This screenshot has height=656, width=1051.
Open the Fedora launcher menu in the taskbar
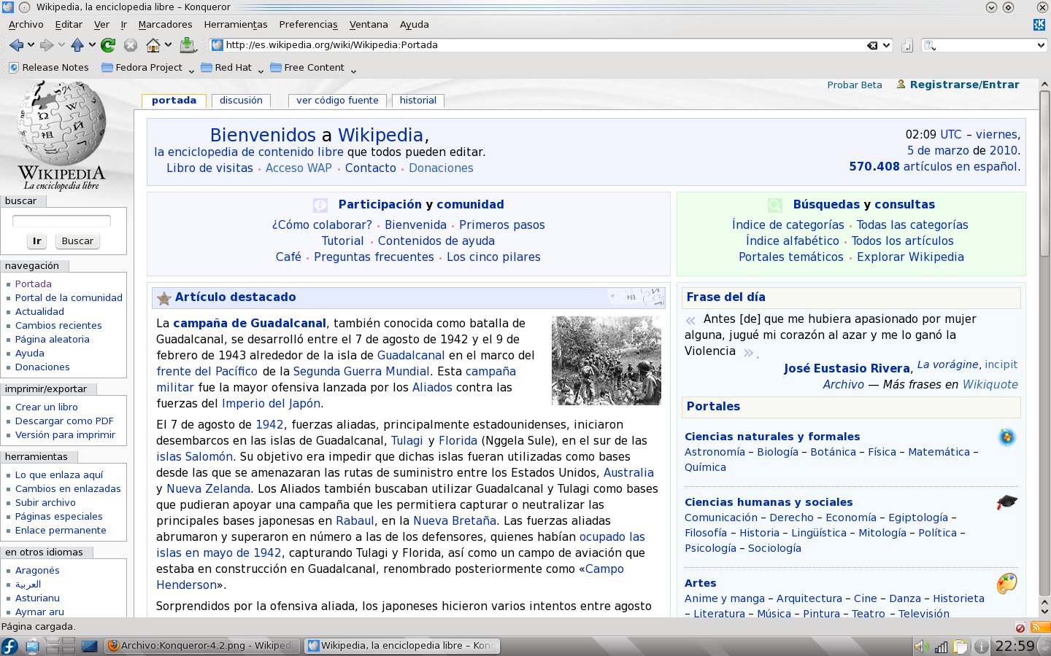9,646
